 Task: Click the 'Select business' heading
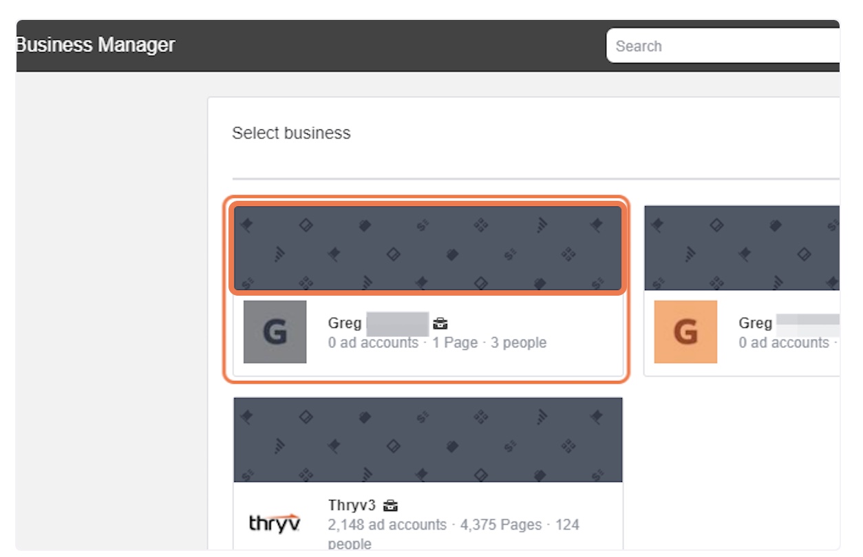point(291,133)
